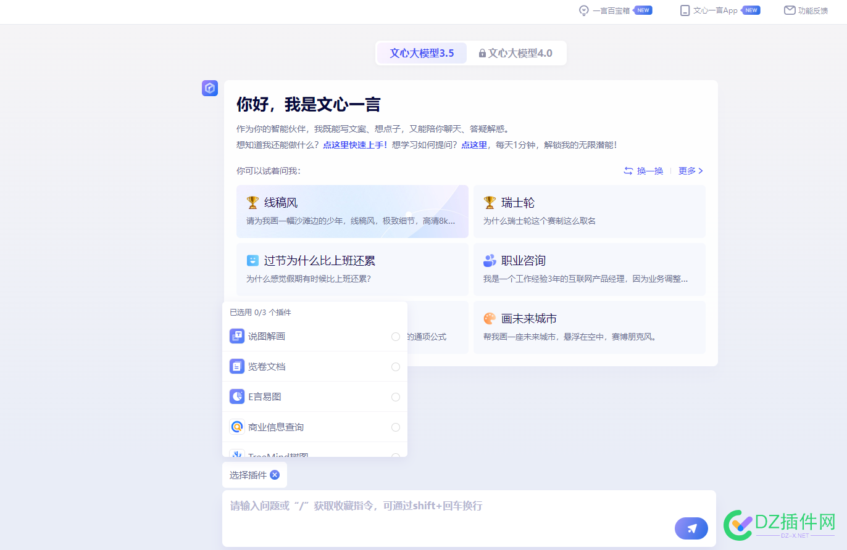The width and height of the screenshot is (847, 550).
Task: Open the 功能反馈 menu item
Action: tap(806, 10)
